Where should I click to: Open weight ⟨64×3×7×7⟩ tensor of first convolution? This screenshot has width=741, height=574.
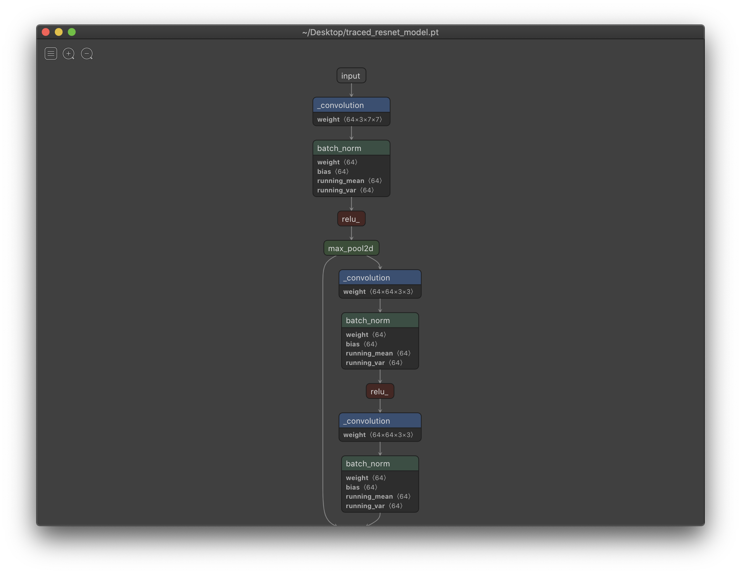pos(351,119)
